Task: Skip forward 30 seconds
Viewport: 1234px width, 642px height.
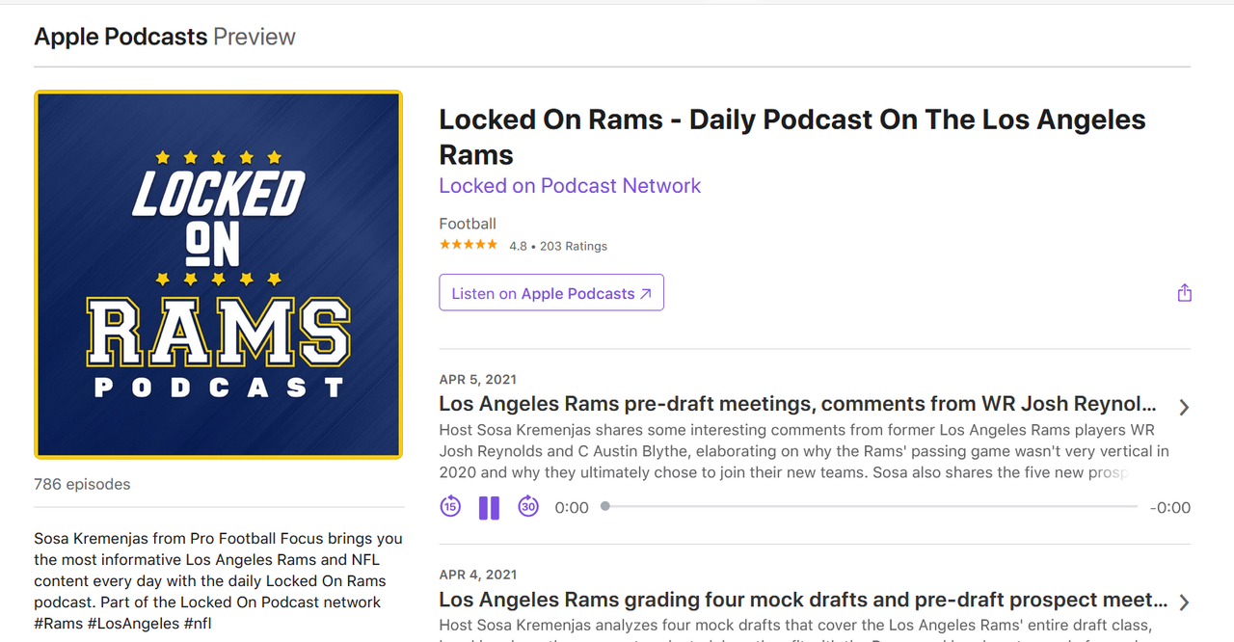Action: [528, 506]
